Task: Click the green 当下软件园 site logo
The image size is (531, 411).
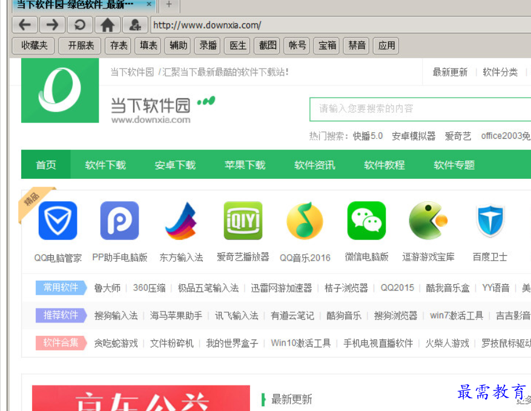Action: pos(60,90)
